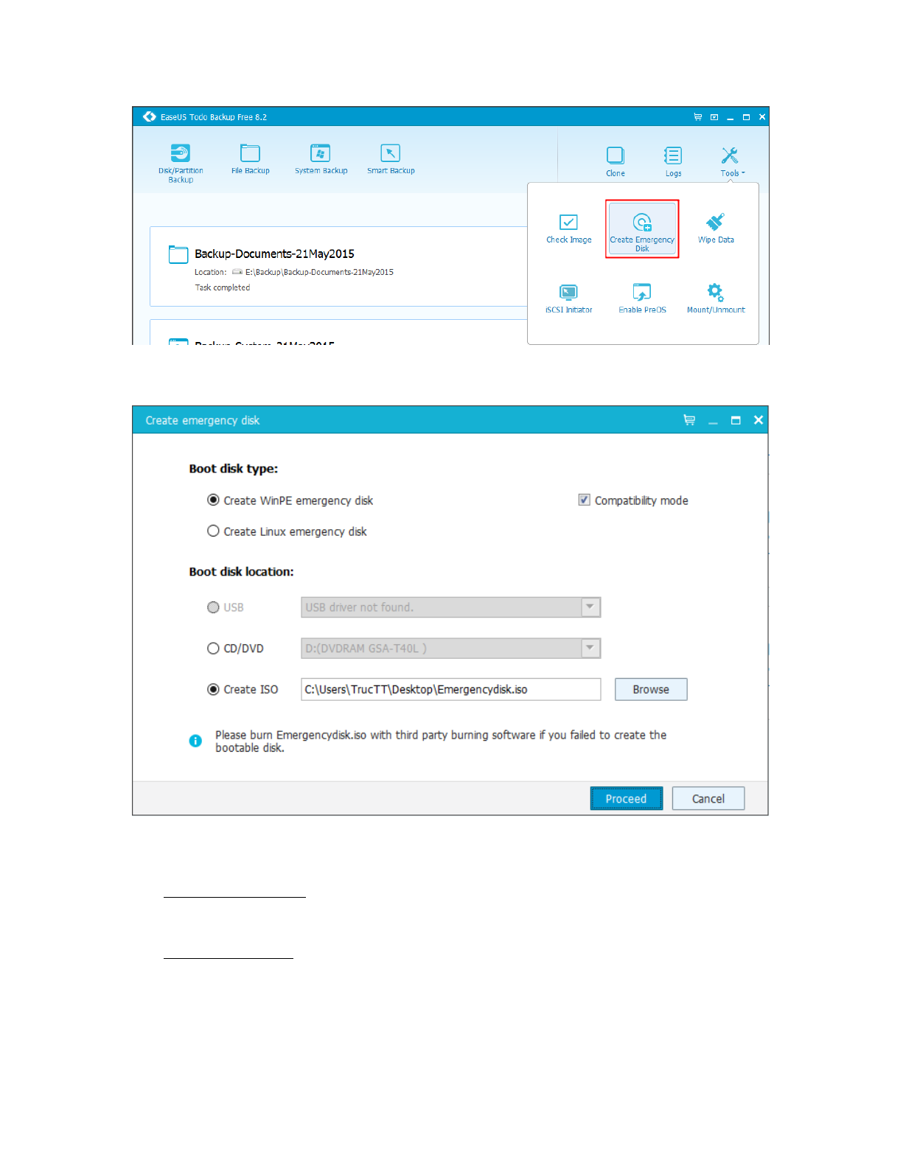903x1166 pixels.
Task: Expand the CD/DVD drive dropdown
Action: pos(590,649)
